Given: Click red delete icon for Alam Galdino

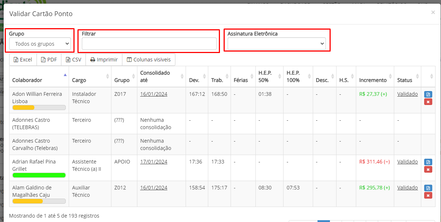Looking at the screenshot, I should click(428, 195).
